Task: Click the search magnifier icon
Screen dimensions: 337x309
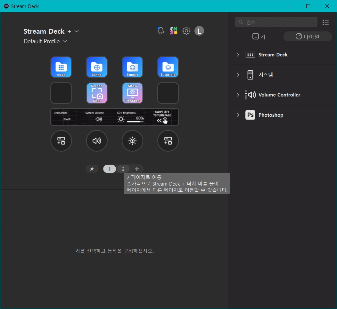Action: coord(241,22)
